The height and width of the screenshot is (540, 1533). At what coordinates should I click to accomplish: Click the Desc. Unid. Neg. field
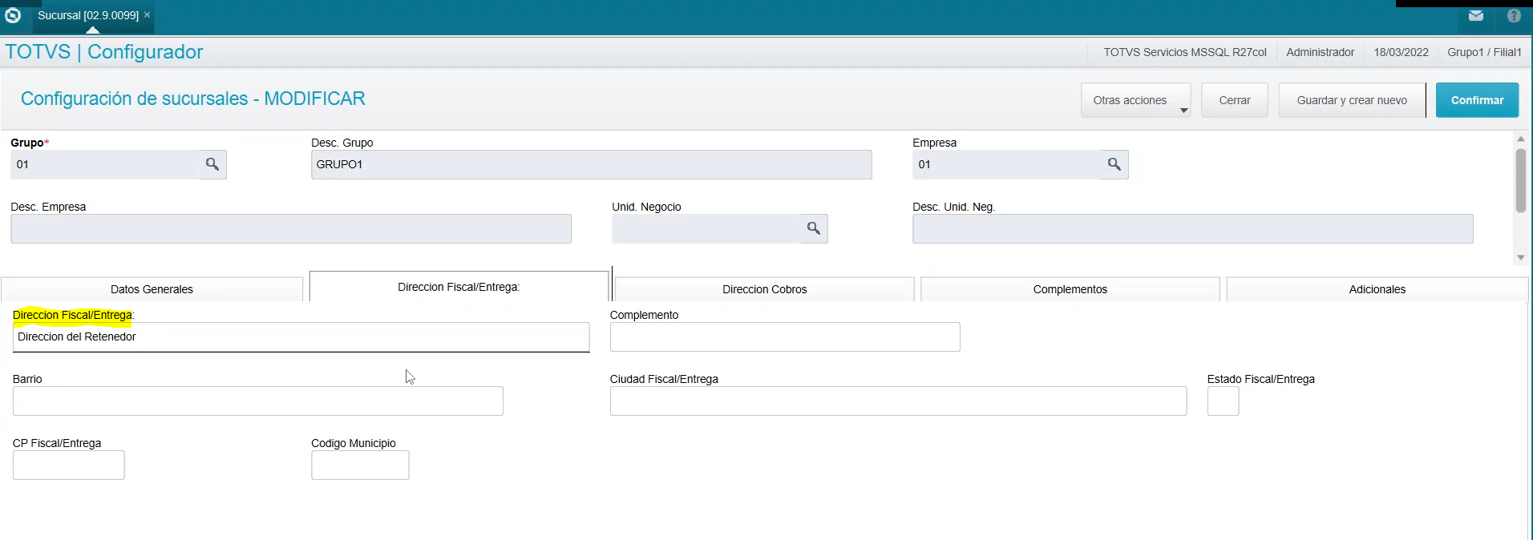pyautogui.click(x=1193, y=228)
